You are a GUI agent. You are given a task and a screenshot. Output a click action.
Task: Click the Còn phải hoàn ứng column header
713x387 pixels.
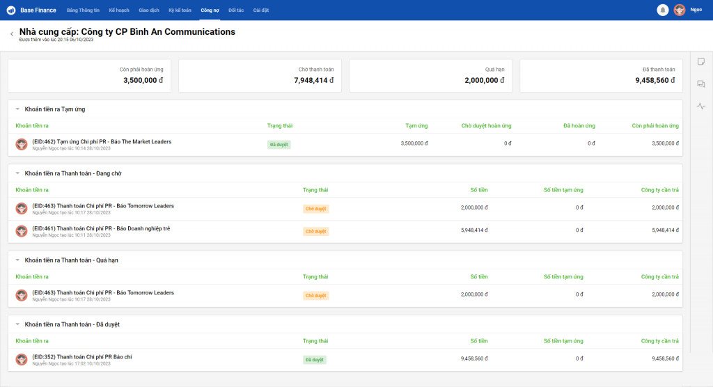tap(655, 126)
